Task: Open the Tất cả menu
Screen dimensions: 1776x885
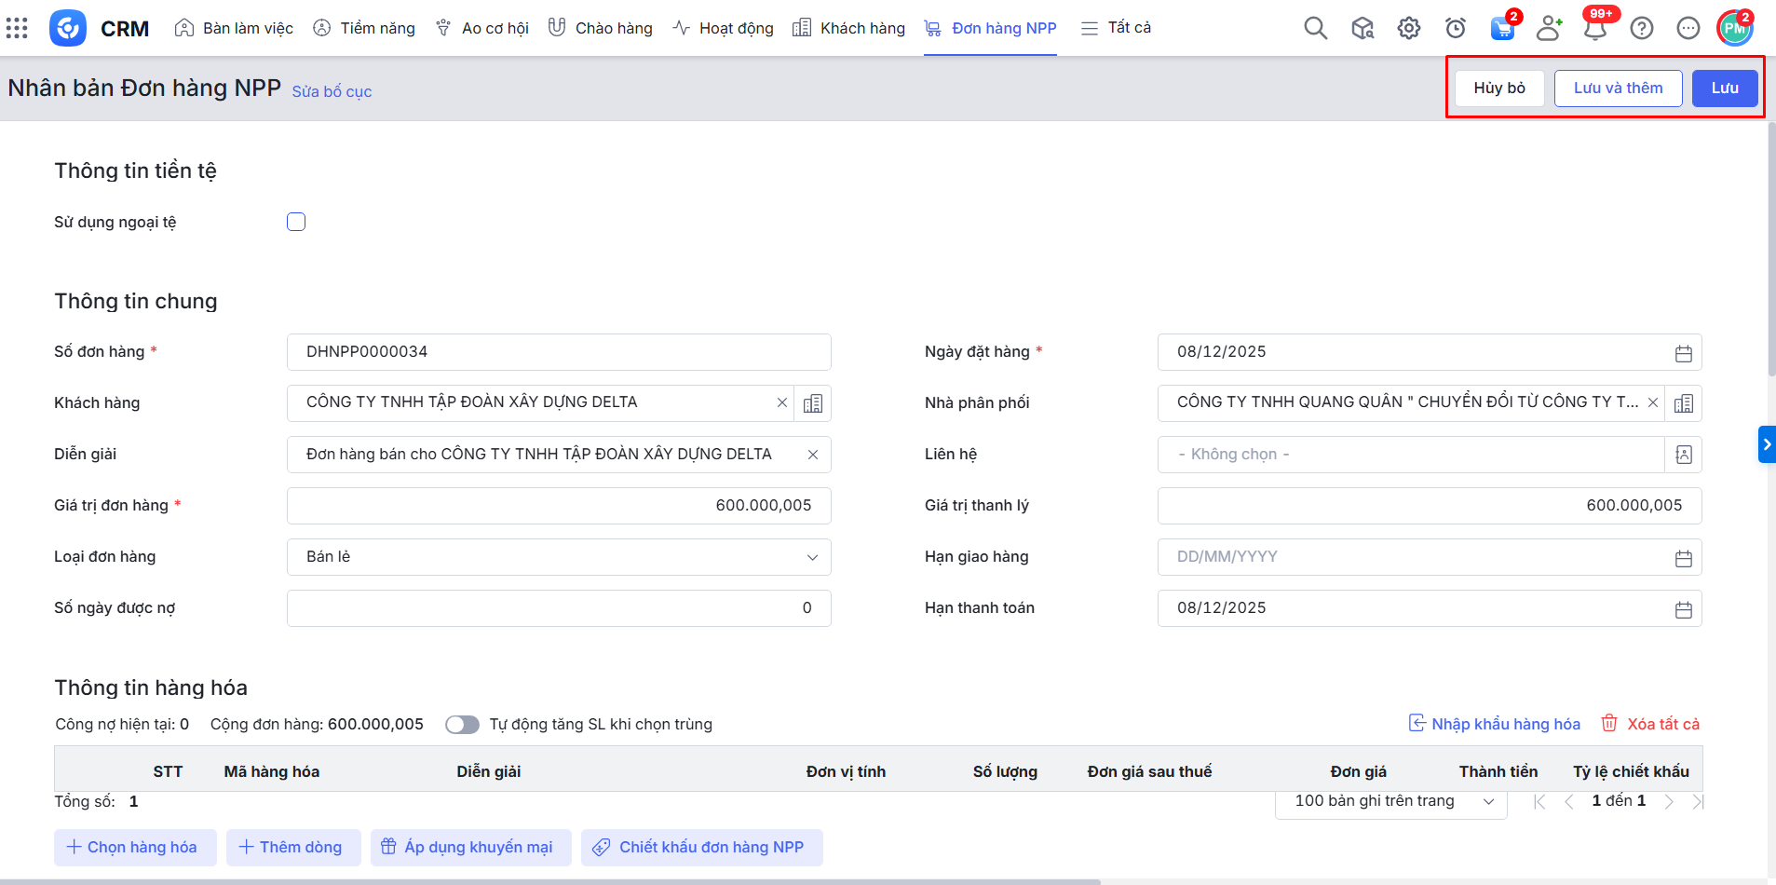Action: click(x=1116, y=28)
